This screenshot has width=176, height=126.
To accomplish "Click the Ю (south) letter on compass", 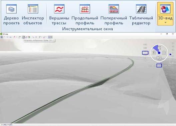I will point(159,58).
